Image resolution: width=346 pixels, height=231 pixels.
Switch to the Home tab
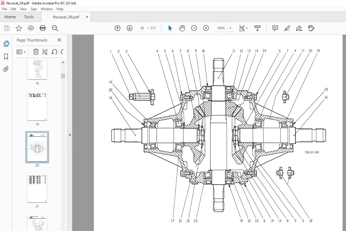click(10, 17)
